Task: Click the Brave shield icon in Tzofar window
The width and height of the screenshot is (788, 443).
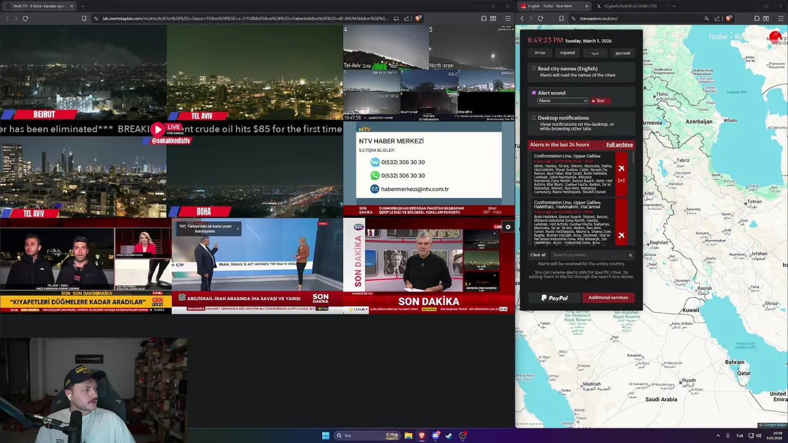Action: pos(728,18)
